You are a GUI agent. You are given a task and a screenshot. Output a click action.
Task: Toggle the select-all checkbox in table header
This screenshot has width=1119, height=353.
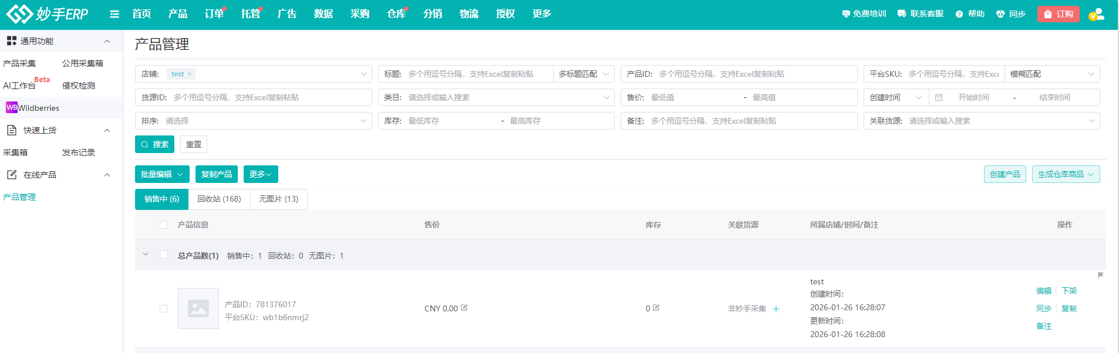pos(164,225)
